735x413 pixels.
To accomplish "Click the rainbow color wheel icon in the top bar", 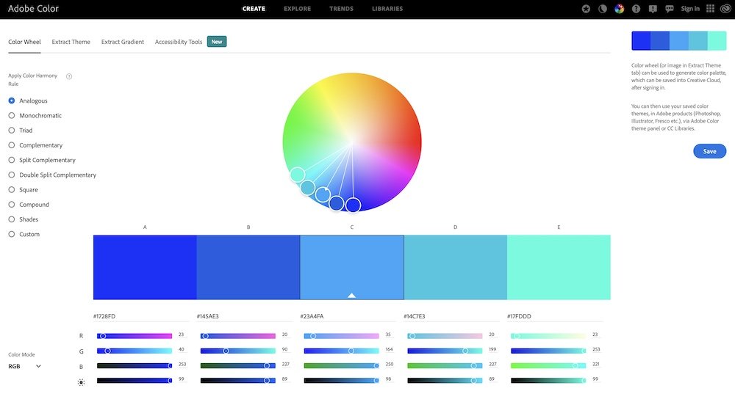I will 619,8.
